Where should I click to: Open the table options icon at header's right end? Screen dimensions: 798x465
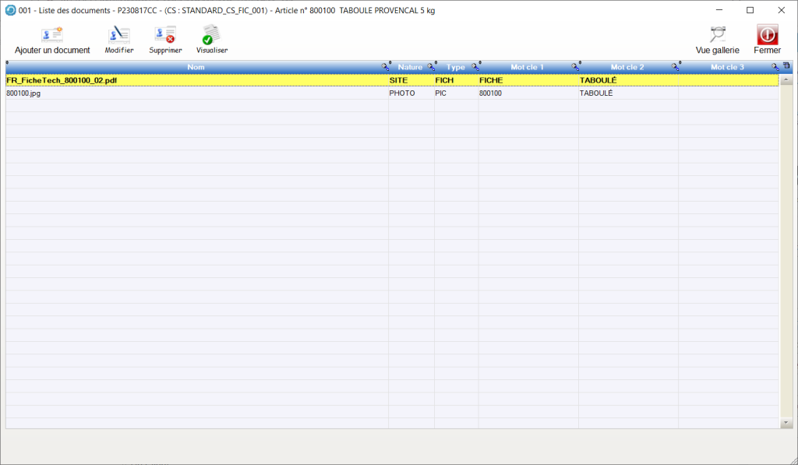(x=786, y=66)
